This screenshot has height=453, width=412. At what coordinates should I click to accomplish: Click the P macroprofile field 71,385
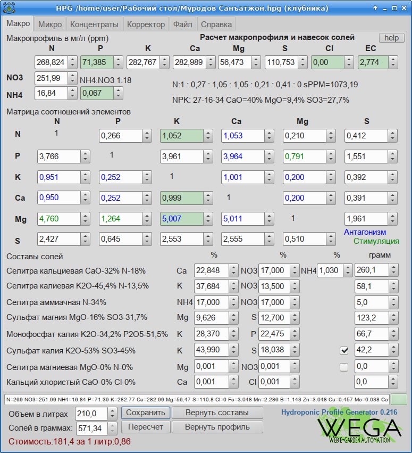(x=97, y=62)
